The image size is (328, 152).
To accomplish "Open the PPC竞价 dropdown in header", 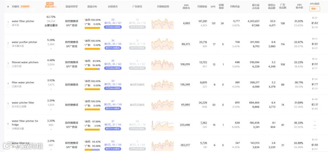I will 315,9.
